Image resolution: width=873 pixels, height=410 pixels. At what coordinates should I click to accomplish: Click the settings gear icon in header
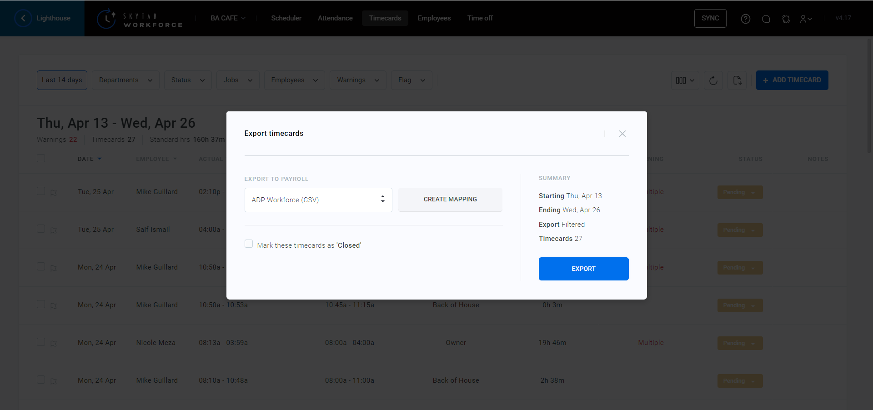click(786, 19)
